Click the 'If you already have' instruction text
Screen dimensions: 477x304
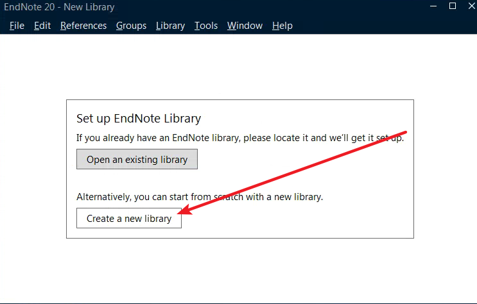coord(240,138)
